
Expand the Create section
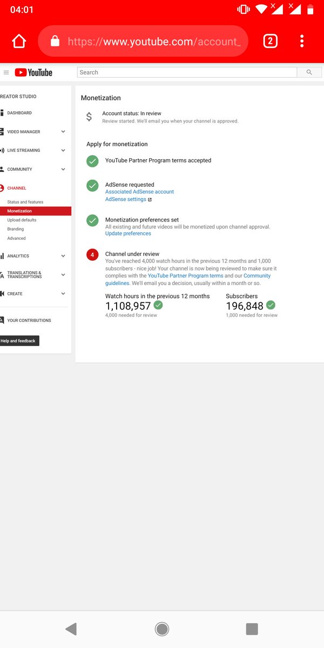(63, 294)
